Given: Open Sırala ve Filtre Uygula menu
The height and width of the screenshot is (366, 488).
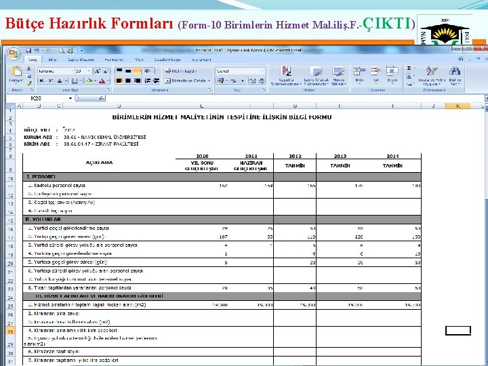Looking at the screenshot, I should tap(432, 76).
